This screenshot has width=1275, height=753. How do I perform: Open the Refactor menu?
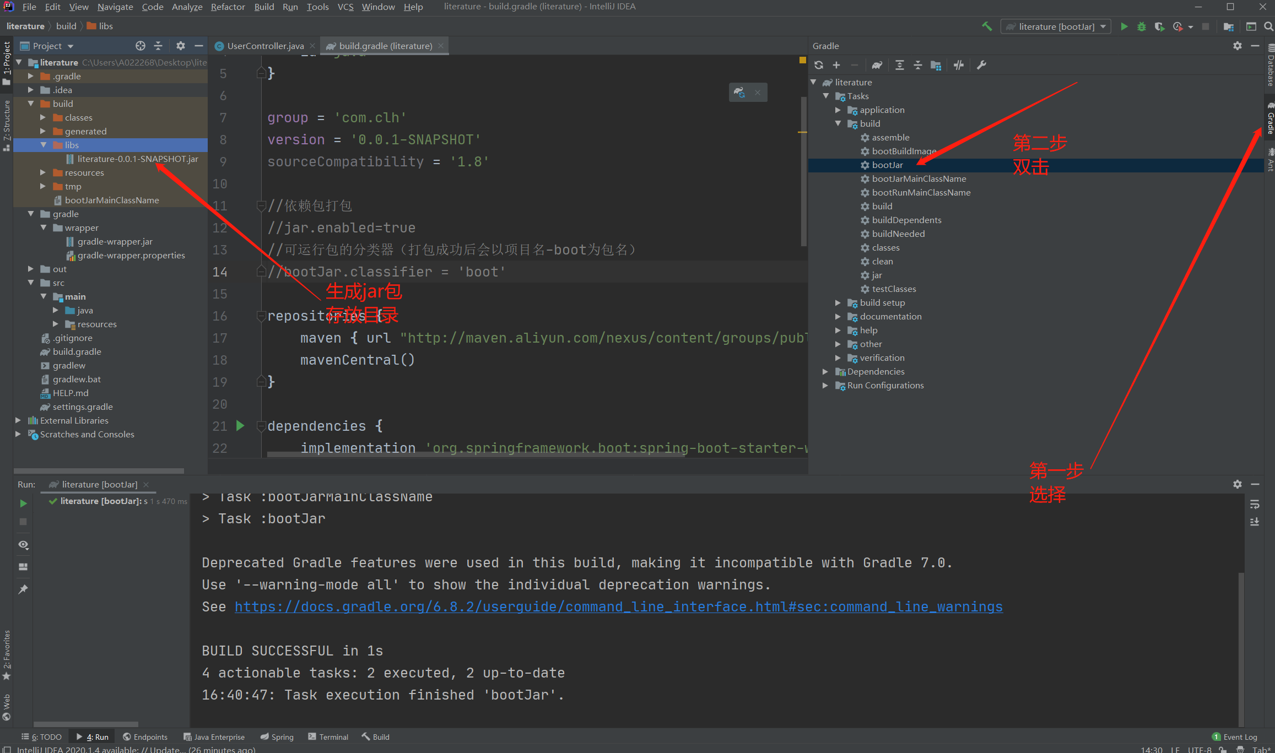228,7
